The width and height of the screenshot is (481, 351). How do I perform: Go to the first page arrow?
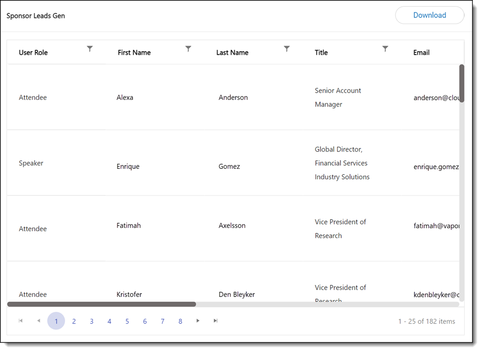pyautogui.click(x=21, y=321)
